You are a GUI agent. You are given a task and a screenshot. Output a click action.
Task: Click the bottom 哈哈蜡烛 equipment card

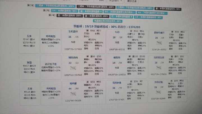tap(51, 93)
